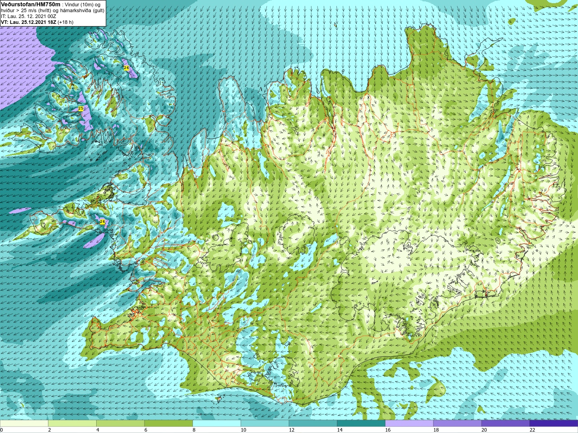Click the 6–8 olive green legend swatch
Viewport: 578px width, 433px height.
click(x=168, y=424)
